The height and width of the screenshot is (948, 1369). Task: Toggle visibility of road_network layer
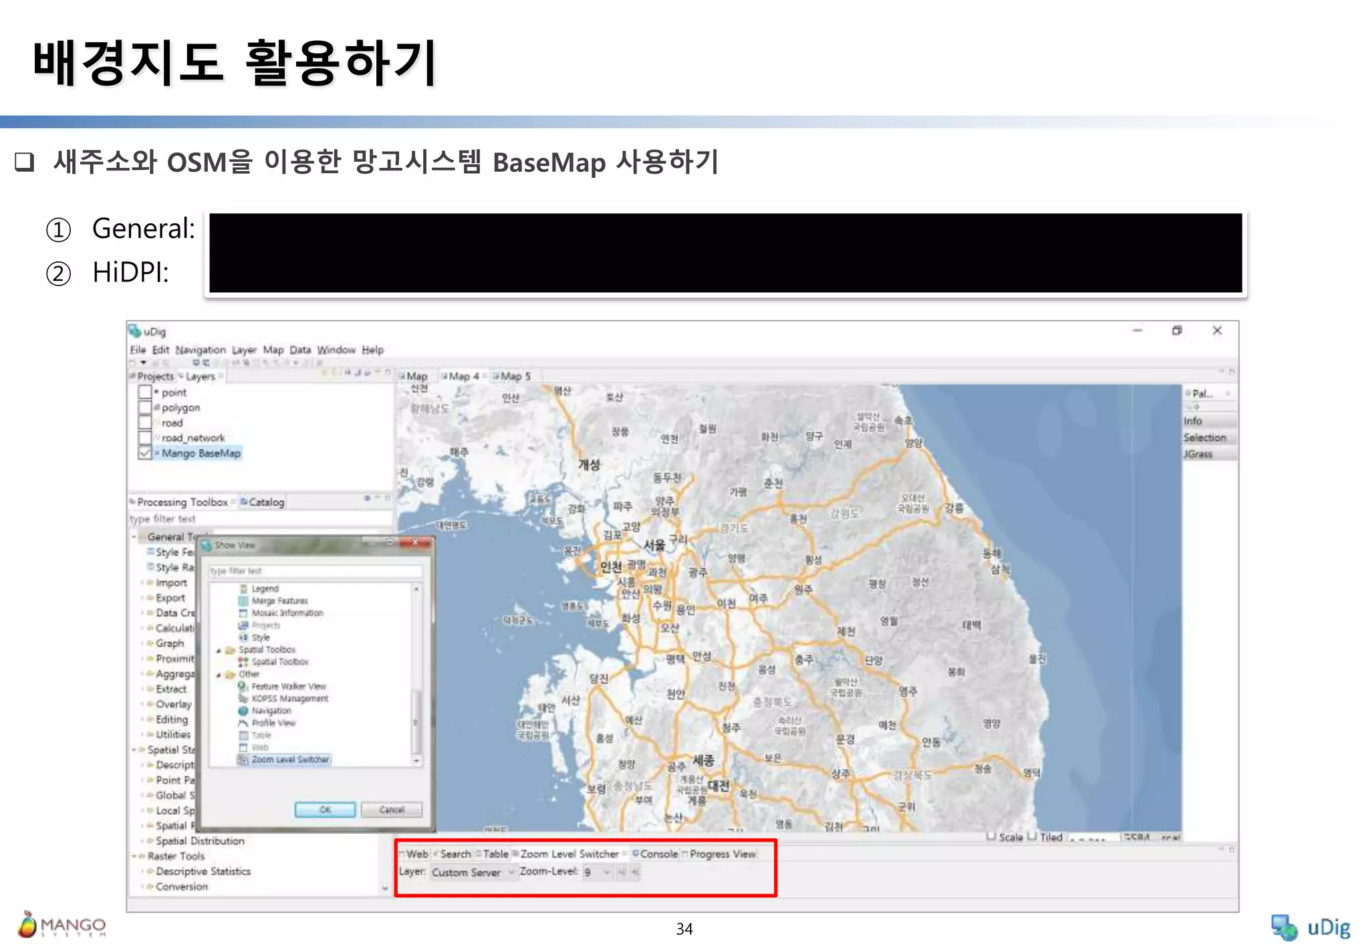pyautogui.click(x=144, y=438)
